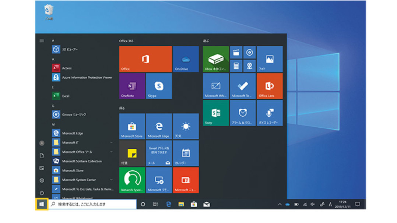397x223 pixels.
Task: Open the Action Center notifications icon
Action: pyautogui.click(x=358, y=204)
